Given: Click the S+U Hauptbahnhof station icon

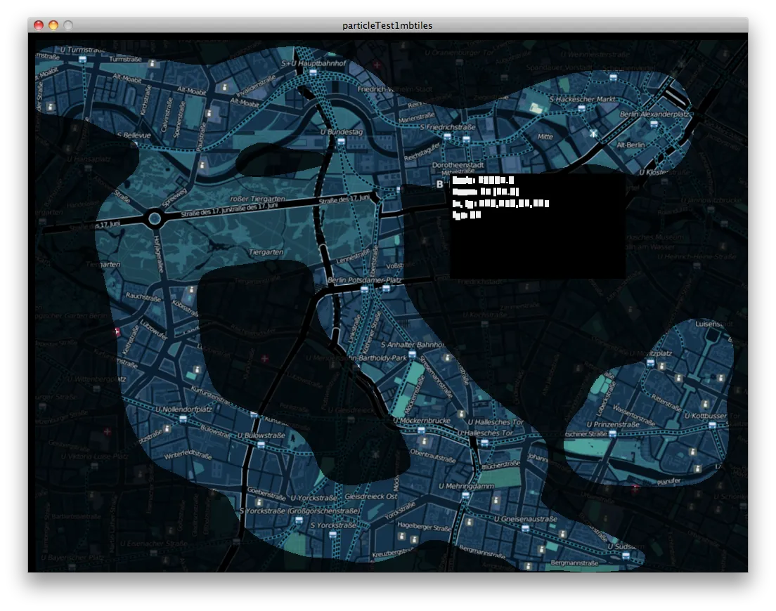Looking at the screenshot, I should (313, 72).
